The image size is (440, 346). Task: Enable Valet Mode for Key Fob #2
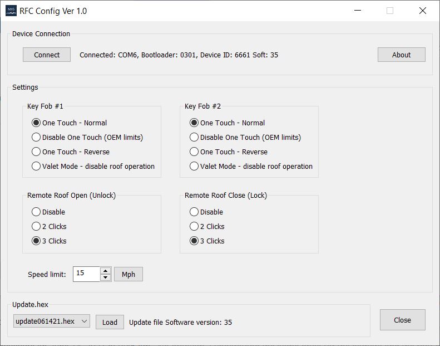click(x=194, y=166)
